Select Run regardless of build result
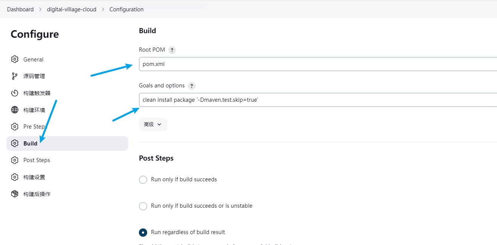497x245 pixels. coord(143,233)
